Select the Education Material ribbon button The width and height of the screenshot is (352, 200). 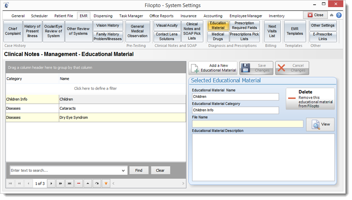point(218,26)
